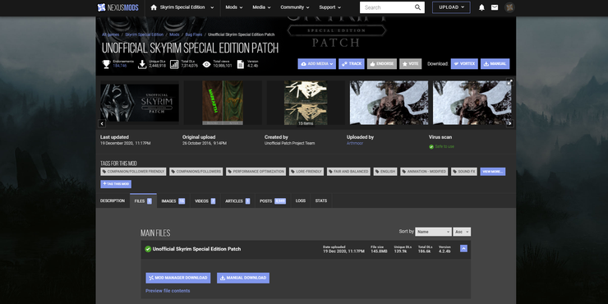Collapse the Unofficial Skyrim Special Edition Patch file
Viewport: 608px width, 304px height.
463,248
